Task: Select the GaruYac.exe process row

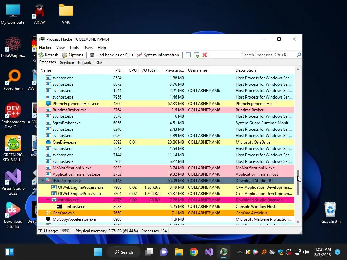Action: point(166,213)
